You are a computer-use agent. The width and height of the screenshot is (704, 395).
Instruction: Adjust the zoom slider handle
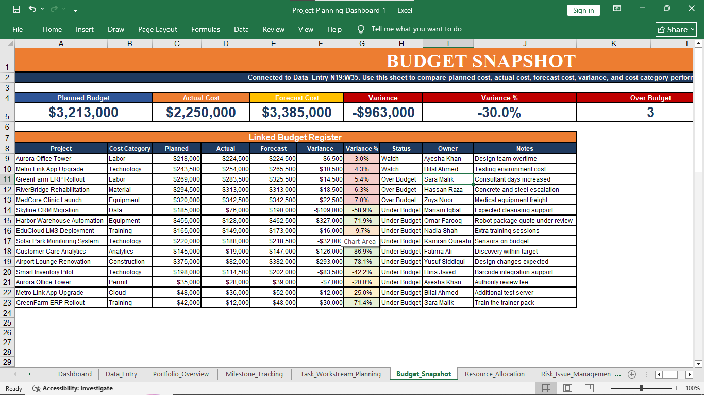[641, 388]
